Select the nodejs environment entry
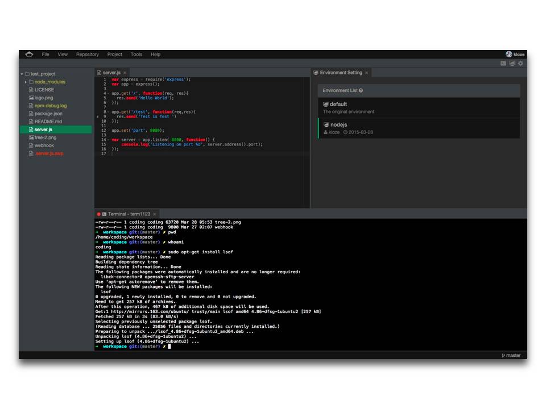This screenshot has width=546, height=409. (x=419, y=128)
